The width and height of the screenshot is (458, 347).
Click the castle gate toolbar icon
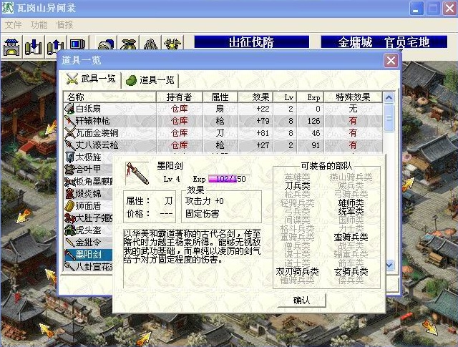point(11,47)
